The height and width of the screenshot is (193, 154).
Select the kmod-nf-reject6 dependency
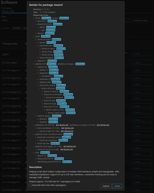[51, 91]
